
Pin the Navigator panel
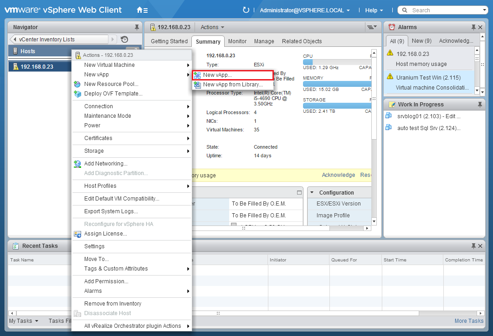(x=137, y=27)
